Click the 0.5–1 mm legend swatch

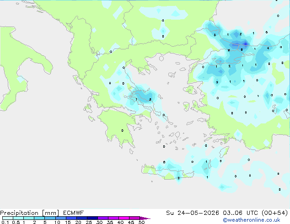coord(18,218)
